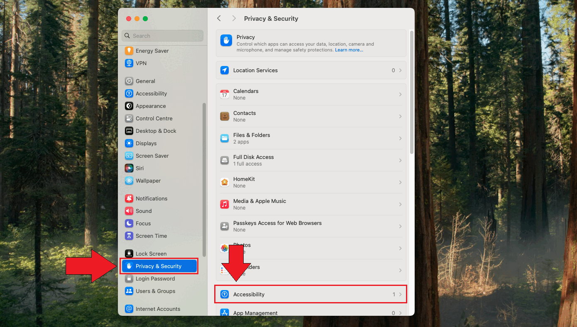Click the Location Services arrow icon
The width and height of the screenshot is (577, 327).
[x=225, y=70]
